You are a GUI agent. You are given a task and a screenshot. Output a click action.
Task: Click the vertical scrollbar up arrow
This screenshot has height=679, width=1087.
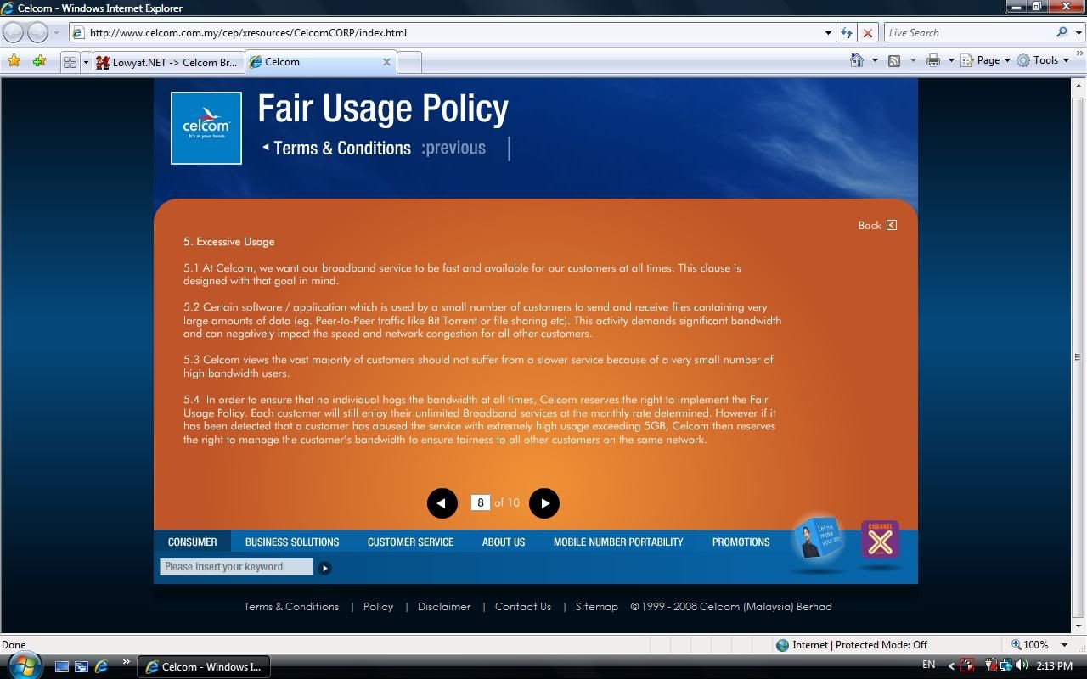pyautogui.click(x=1079, y=86)
